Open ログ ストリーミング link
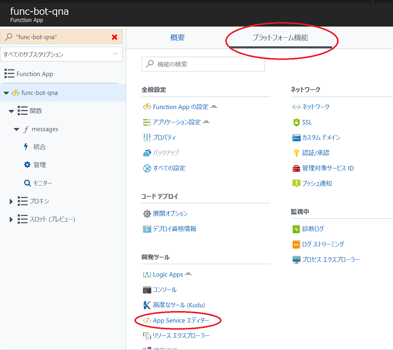The width and height of the screenshot is (393, 350). [x=323, y=244]
